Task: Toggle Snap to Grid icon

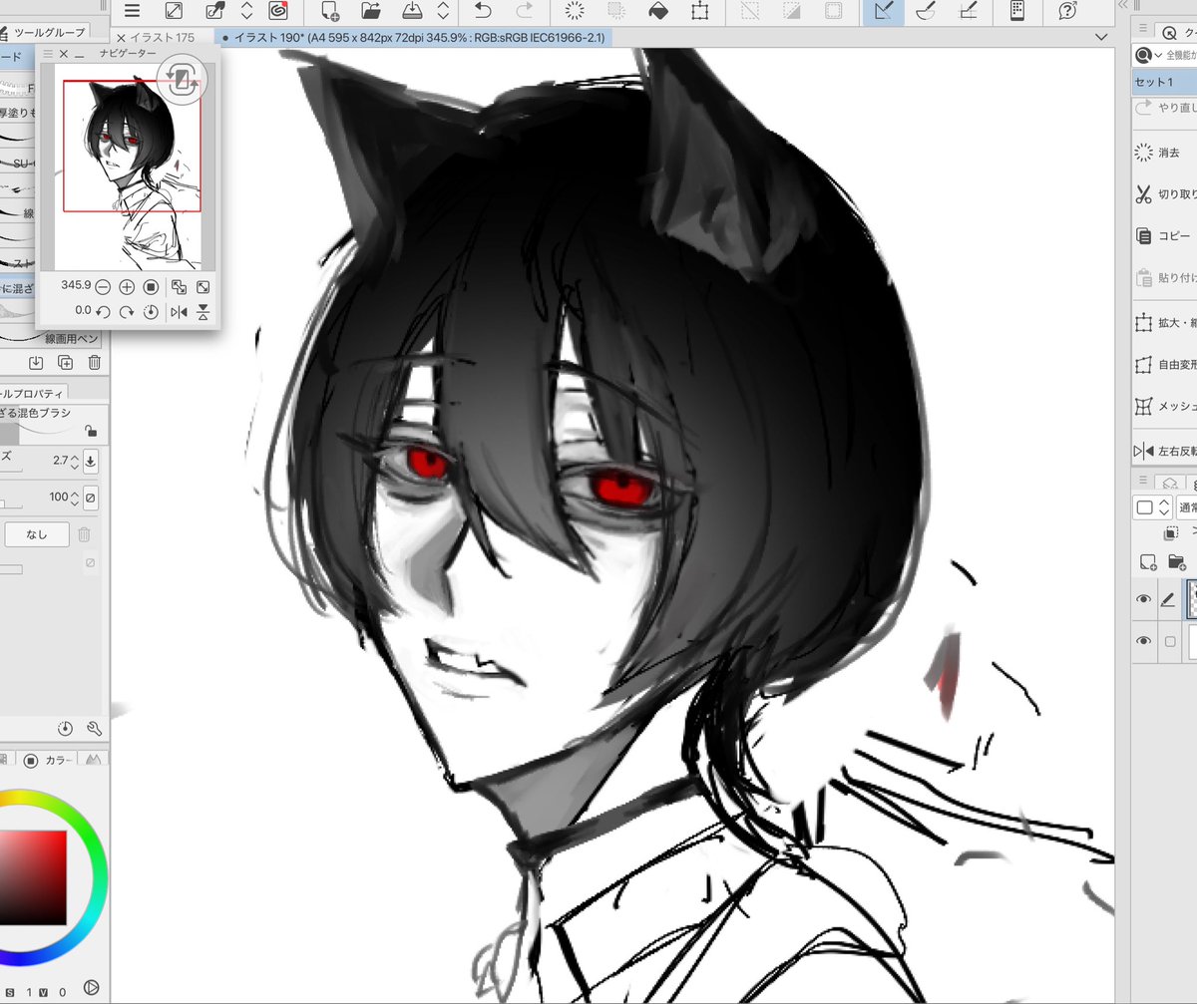Action: [967, 11]
